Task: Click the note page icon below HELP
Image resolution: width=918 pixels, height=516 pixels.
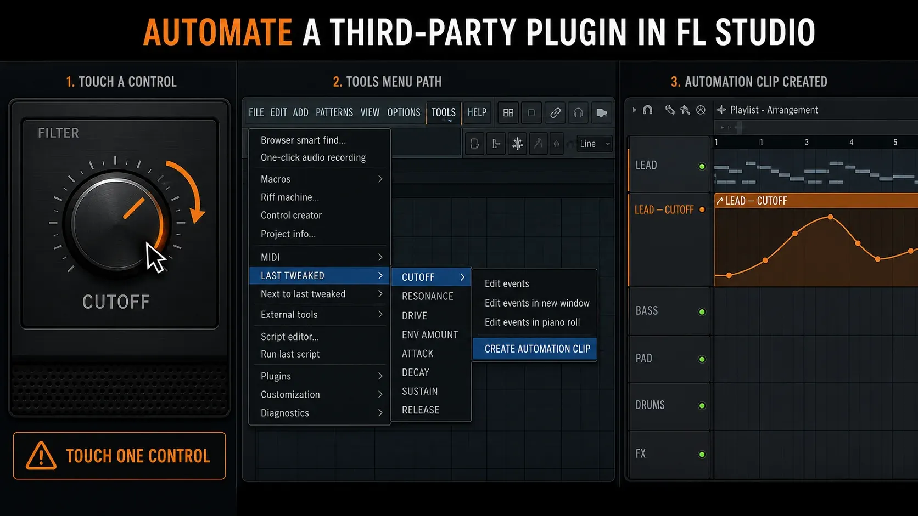Action: pyautogui.click(x=475, y=144)
